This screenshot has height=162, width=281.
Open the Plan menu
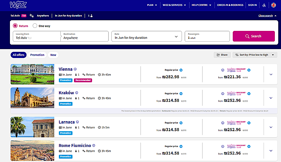152,5
